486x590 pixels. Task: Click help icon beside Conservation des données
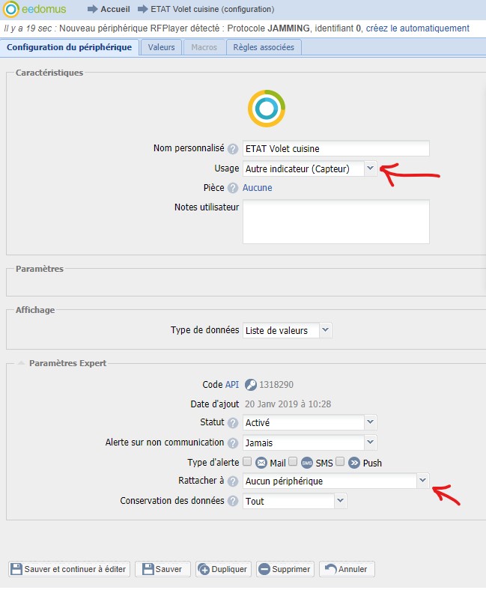coord(233,501)
